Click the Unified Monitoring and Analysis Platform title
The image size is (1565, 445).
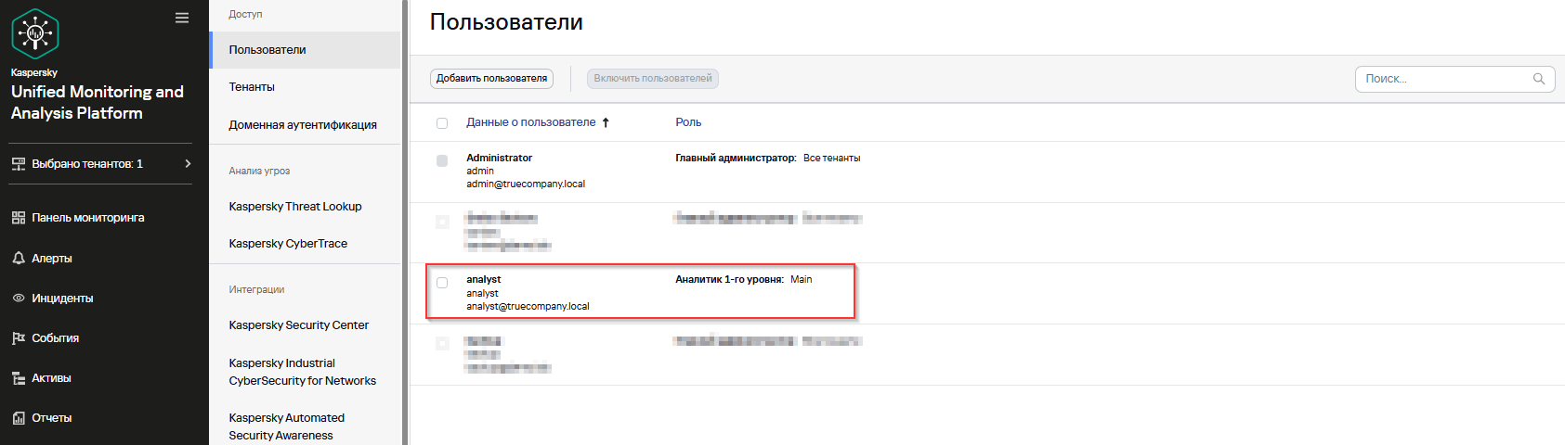[x=98, y=102]
